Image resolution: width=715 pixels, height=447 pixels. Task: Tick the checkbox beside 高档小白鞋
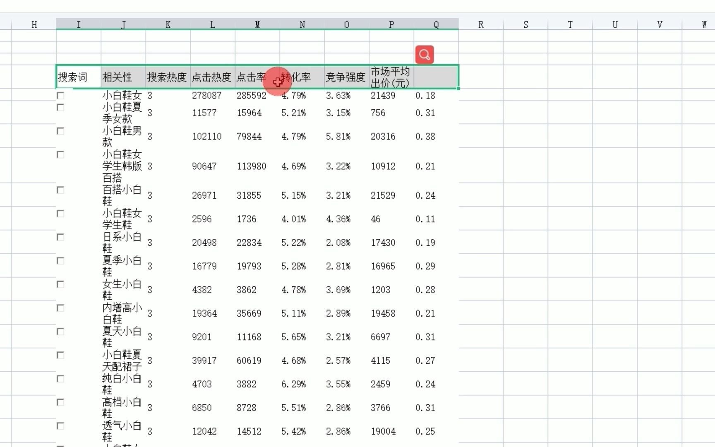coord(60,402)
